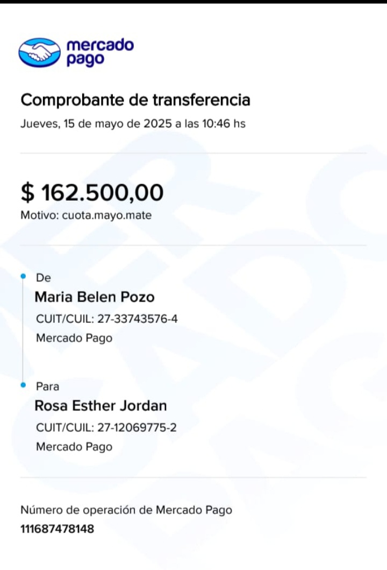387x570 pixels.
Task: Select the "Comprobante de transferencia" heading
Action: pos(135,100)
